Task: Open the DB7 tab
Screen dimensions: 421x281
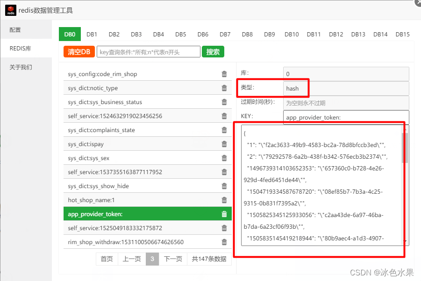Action: [225, 35]
